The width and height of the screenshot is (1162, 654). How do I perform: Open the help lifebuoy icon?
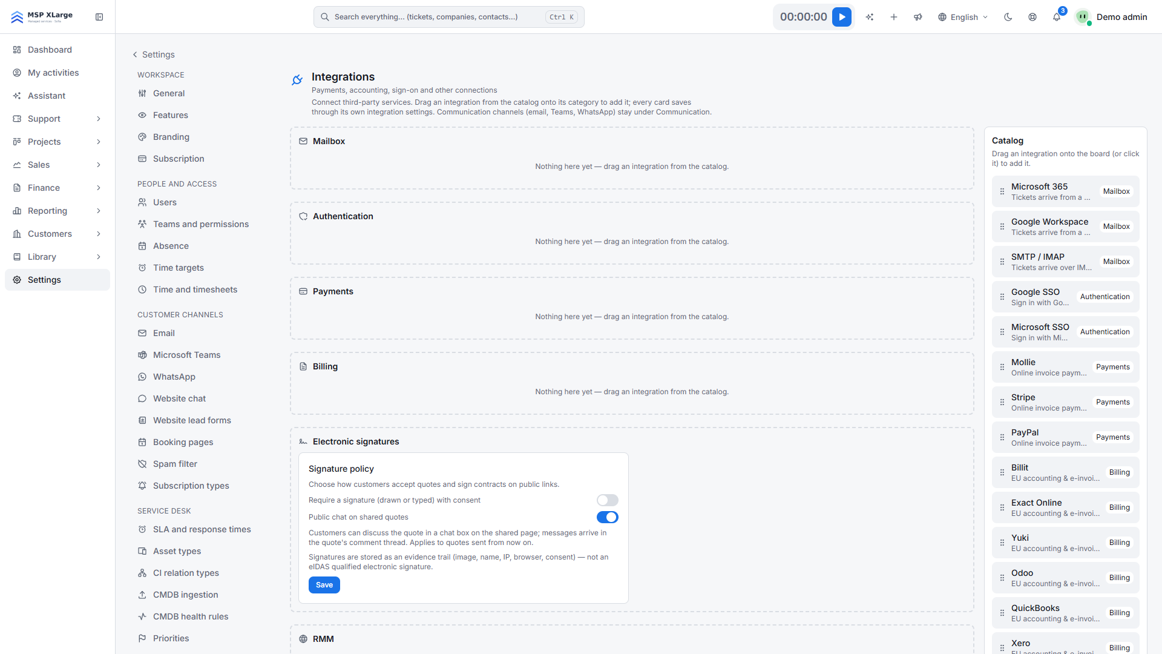pyautogui.click(x=1032, y=17)
